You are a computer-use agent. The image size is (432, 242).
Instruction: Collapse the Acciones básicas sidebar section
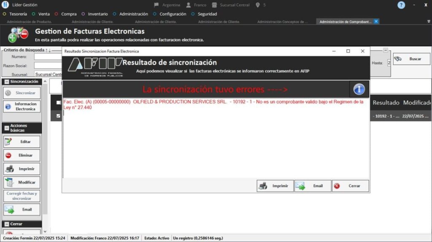click(7, 128)
